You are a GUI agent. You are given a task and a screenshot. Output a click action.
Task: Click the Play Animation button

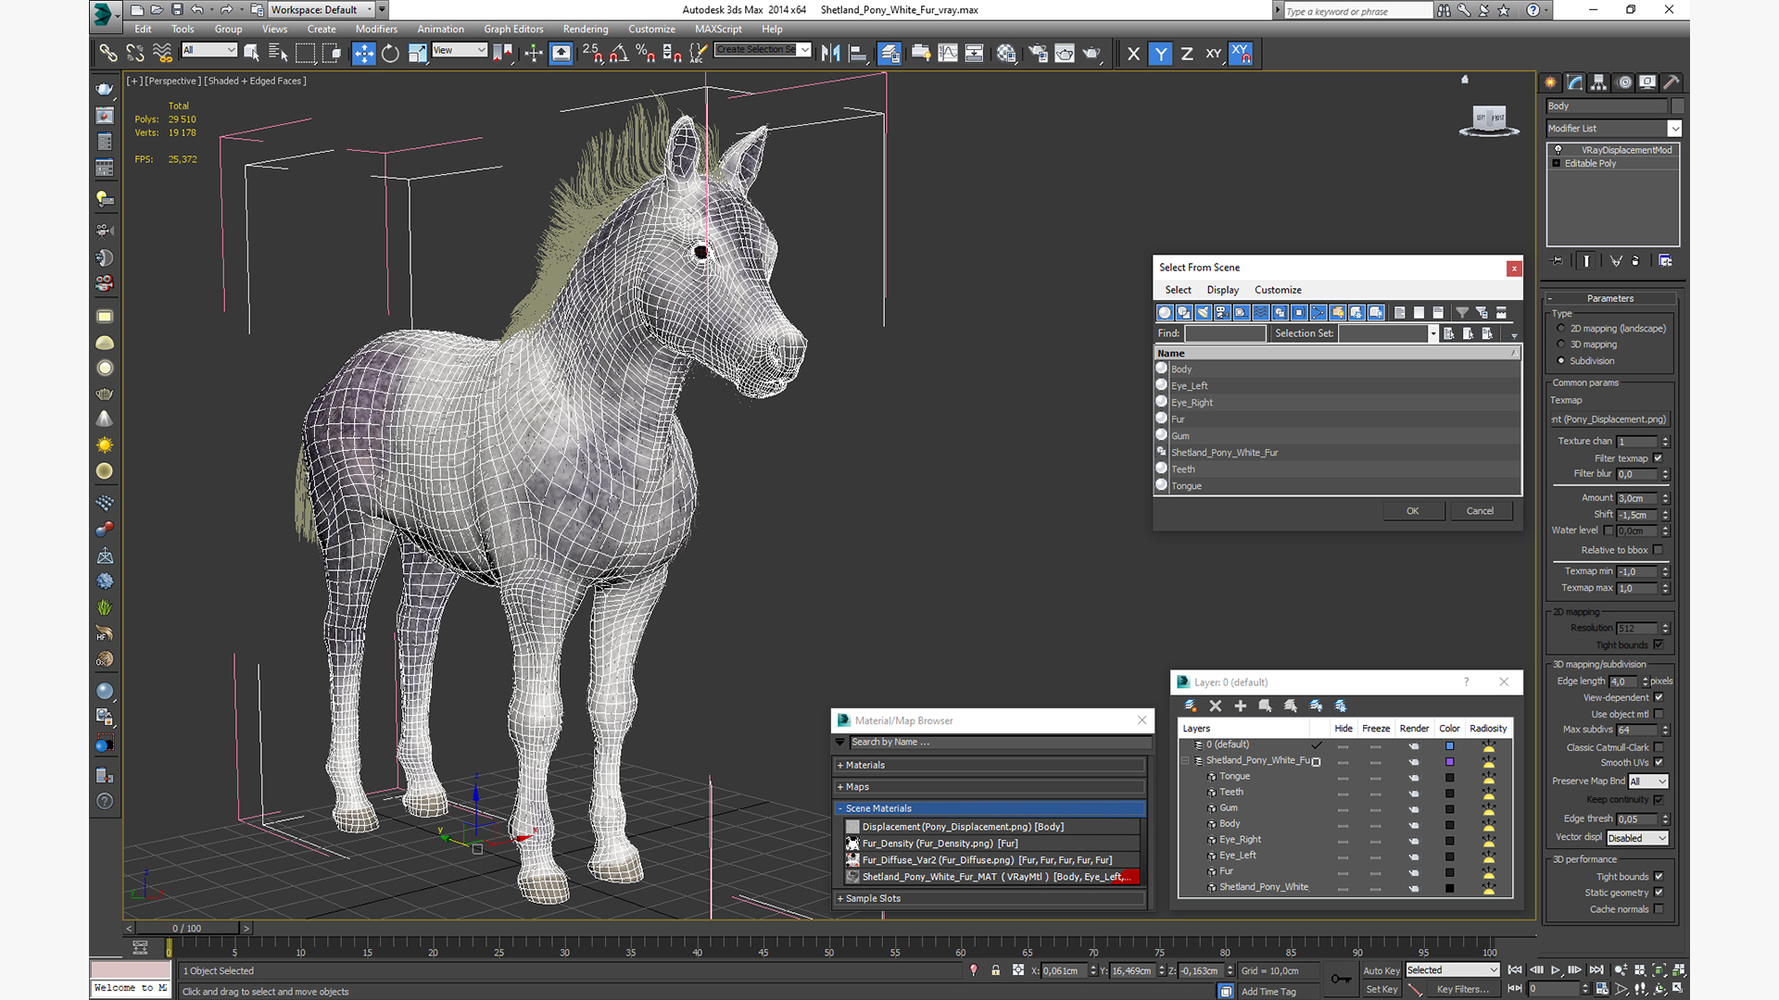click(x=1556, y=970)
